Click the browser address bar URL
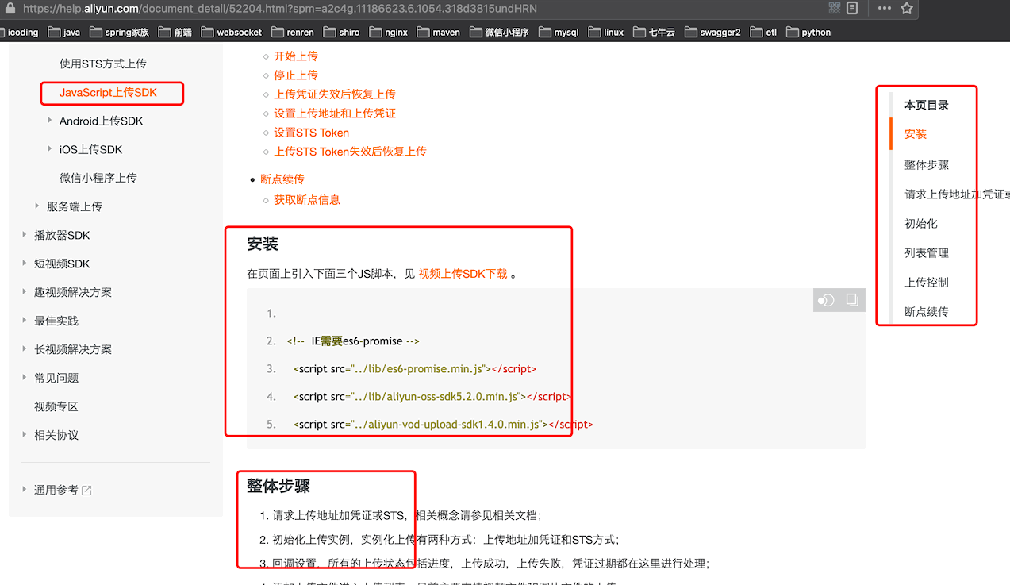This screenshot has height=585, width=1010. click(279, 9)
